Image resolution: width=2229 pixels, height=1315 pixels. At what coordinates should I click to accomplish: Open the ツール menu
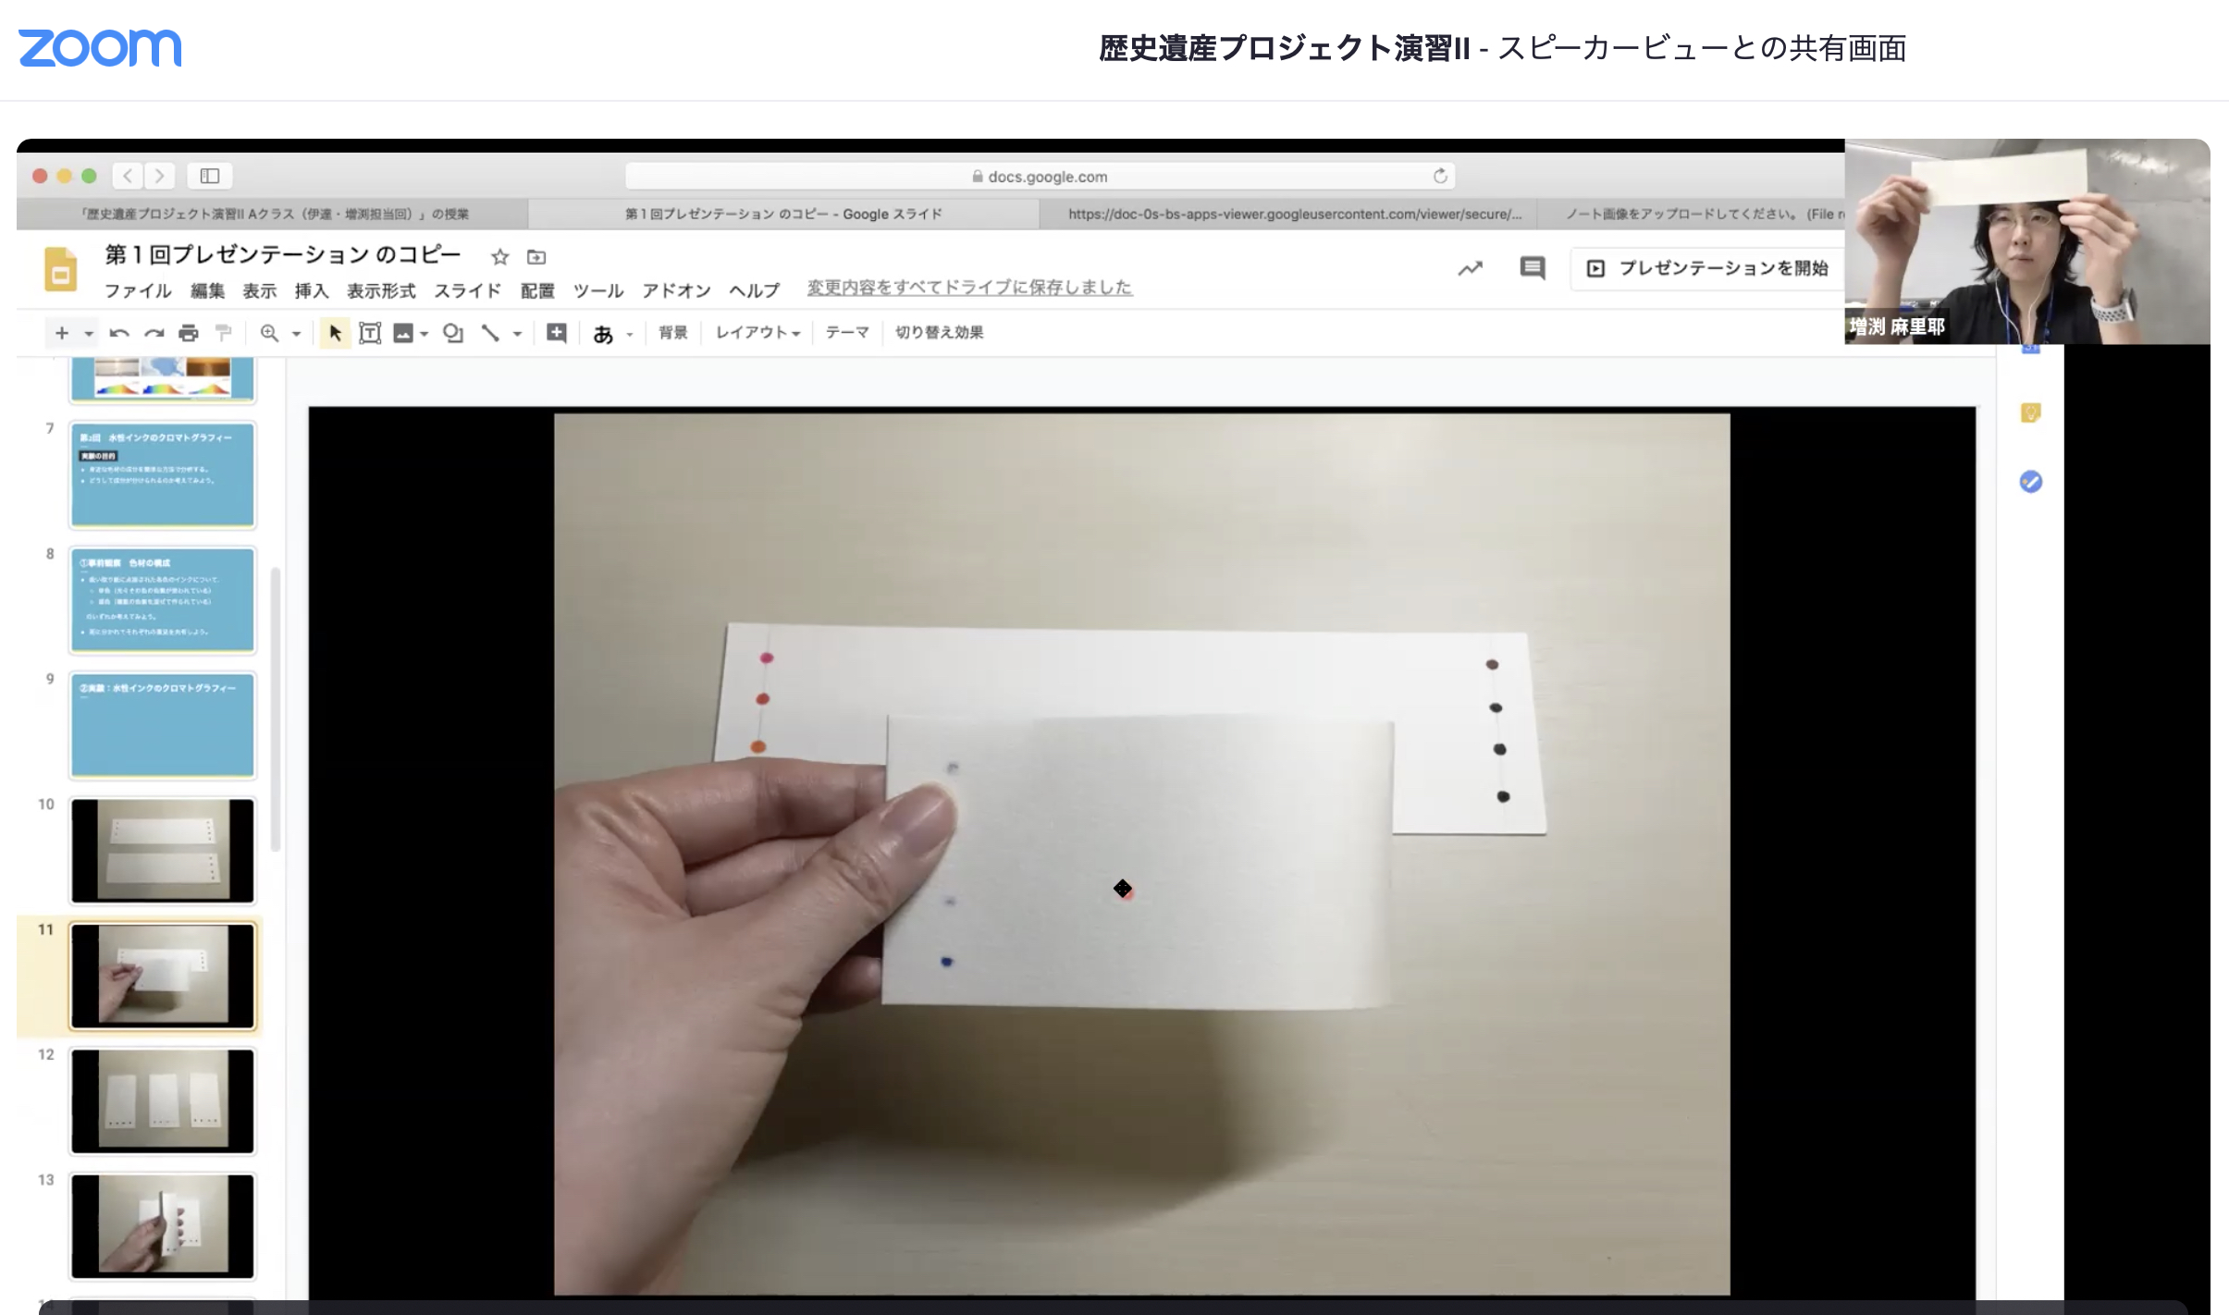(x=598, y=291)
